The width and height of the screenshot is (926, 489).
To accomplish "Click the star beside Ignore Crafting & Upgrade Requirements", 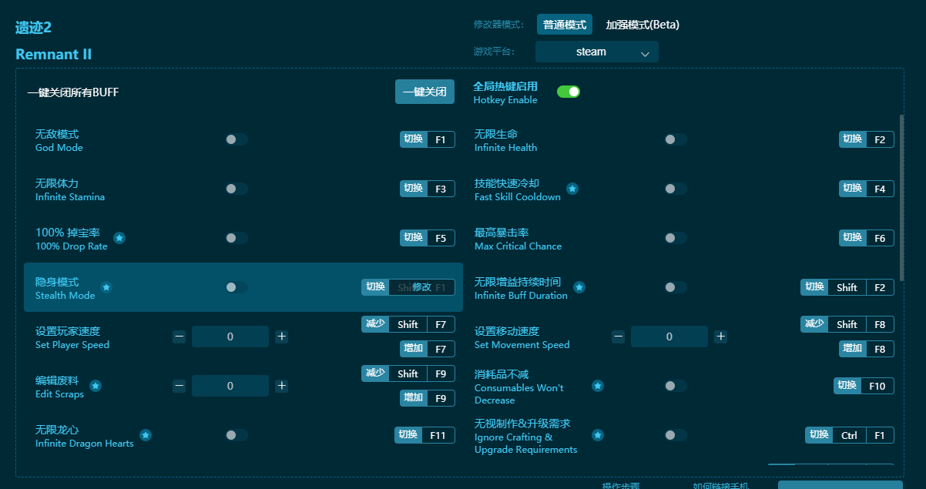I will tap(598, 435).
